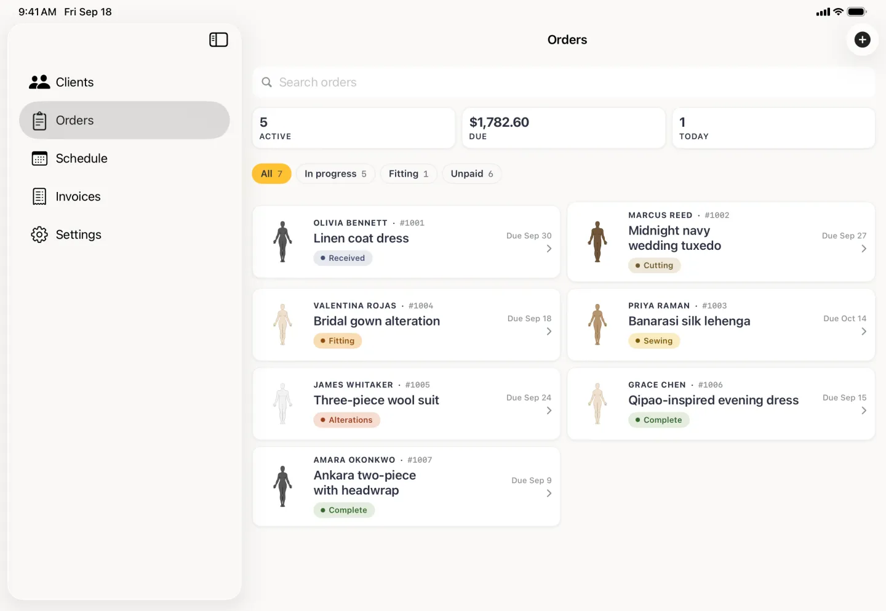This screenshot has height=611, width=886.
Task: Click the Due Sep 15 date
Action: [845, 398]
